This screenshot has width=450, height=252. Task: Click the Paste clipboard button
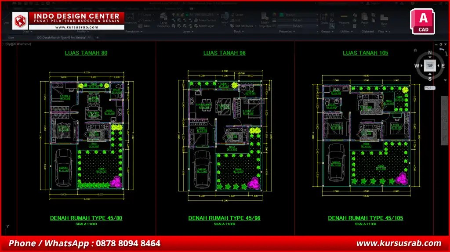pos(365,18)
